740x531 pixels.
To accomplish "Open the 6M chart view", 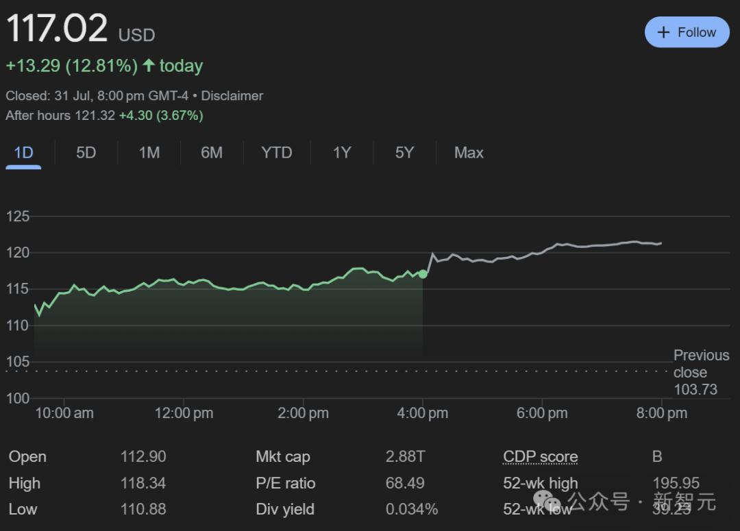I will (x=211, y=152).
